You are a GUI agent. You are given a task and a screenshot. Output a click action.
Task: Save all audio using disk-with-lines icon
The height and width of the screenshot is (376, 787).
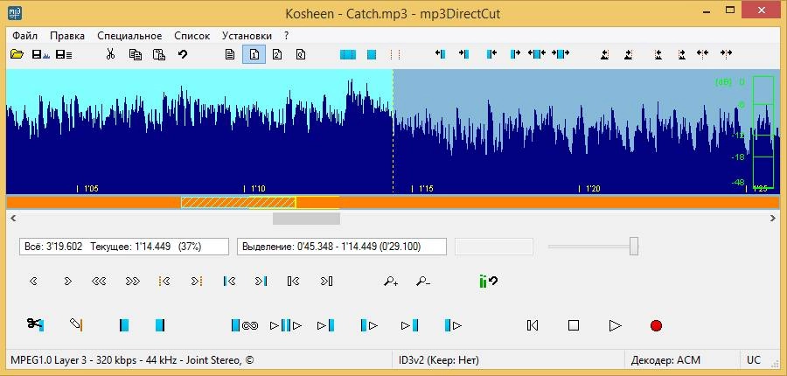[x=64, y=54]
